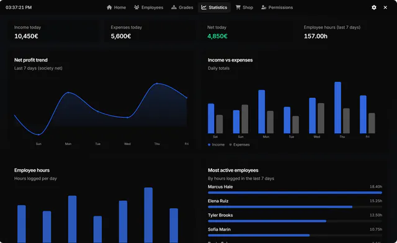
Task: Open the Permissions tab
Action: pyautogui.click(x=277, y=7)
